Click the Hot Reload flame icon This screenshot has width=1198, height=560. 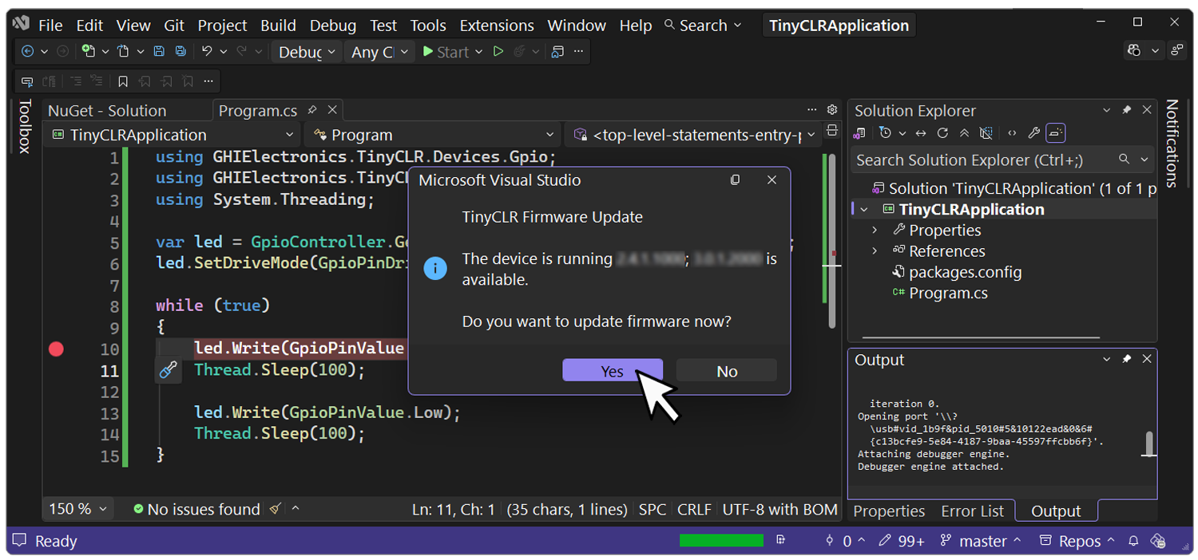(x=520, y=51)
